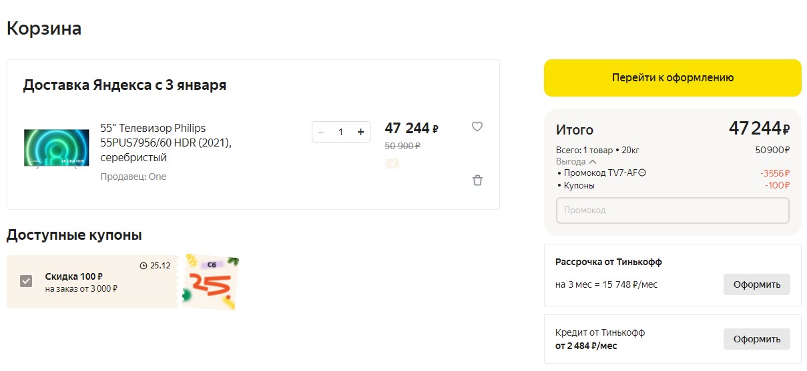Click the clock icon on the coupon
The height and width of the screenshot is (371, 807).
pos(143,265)
